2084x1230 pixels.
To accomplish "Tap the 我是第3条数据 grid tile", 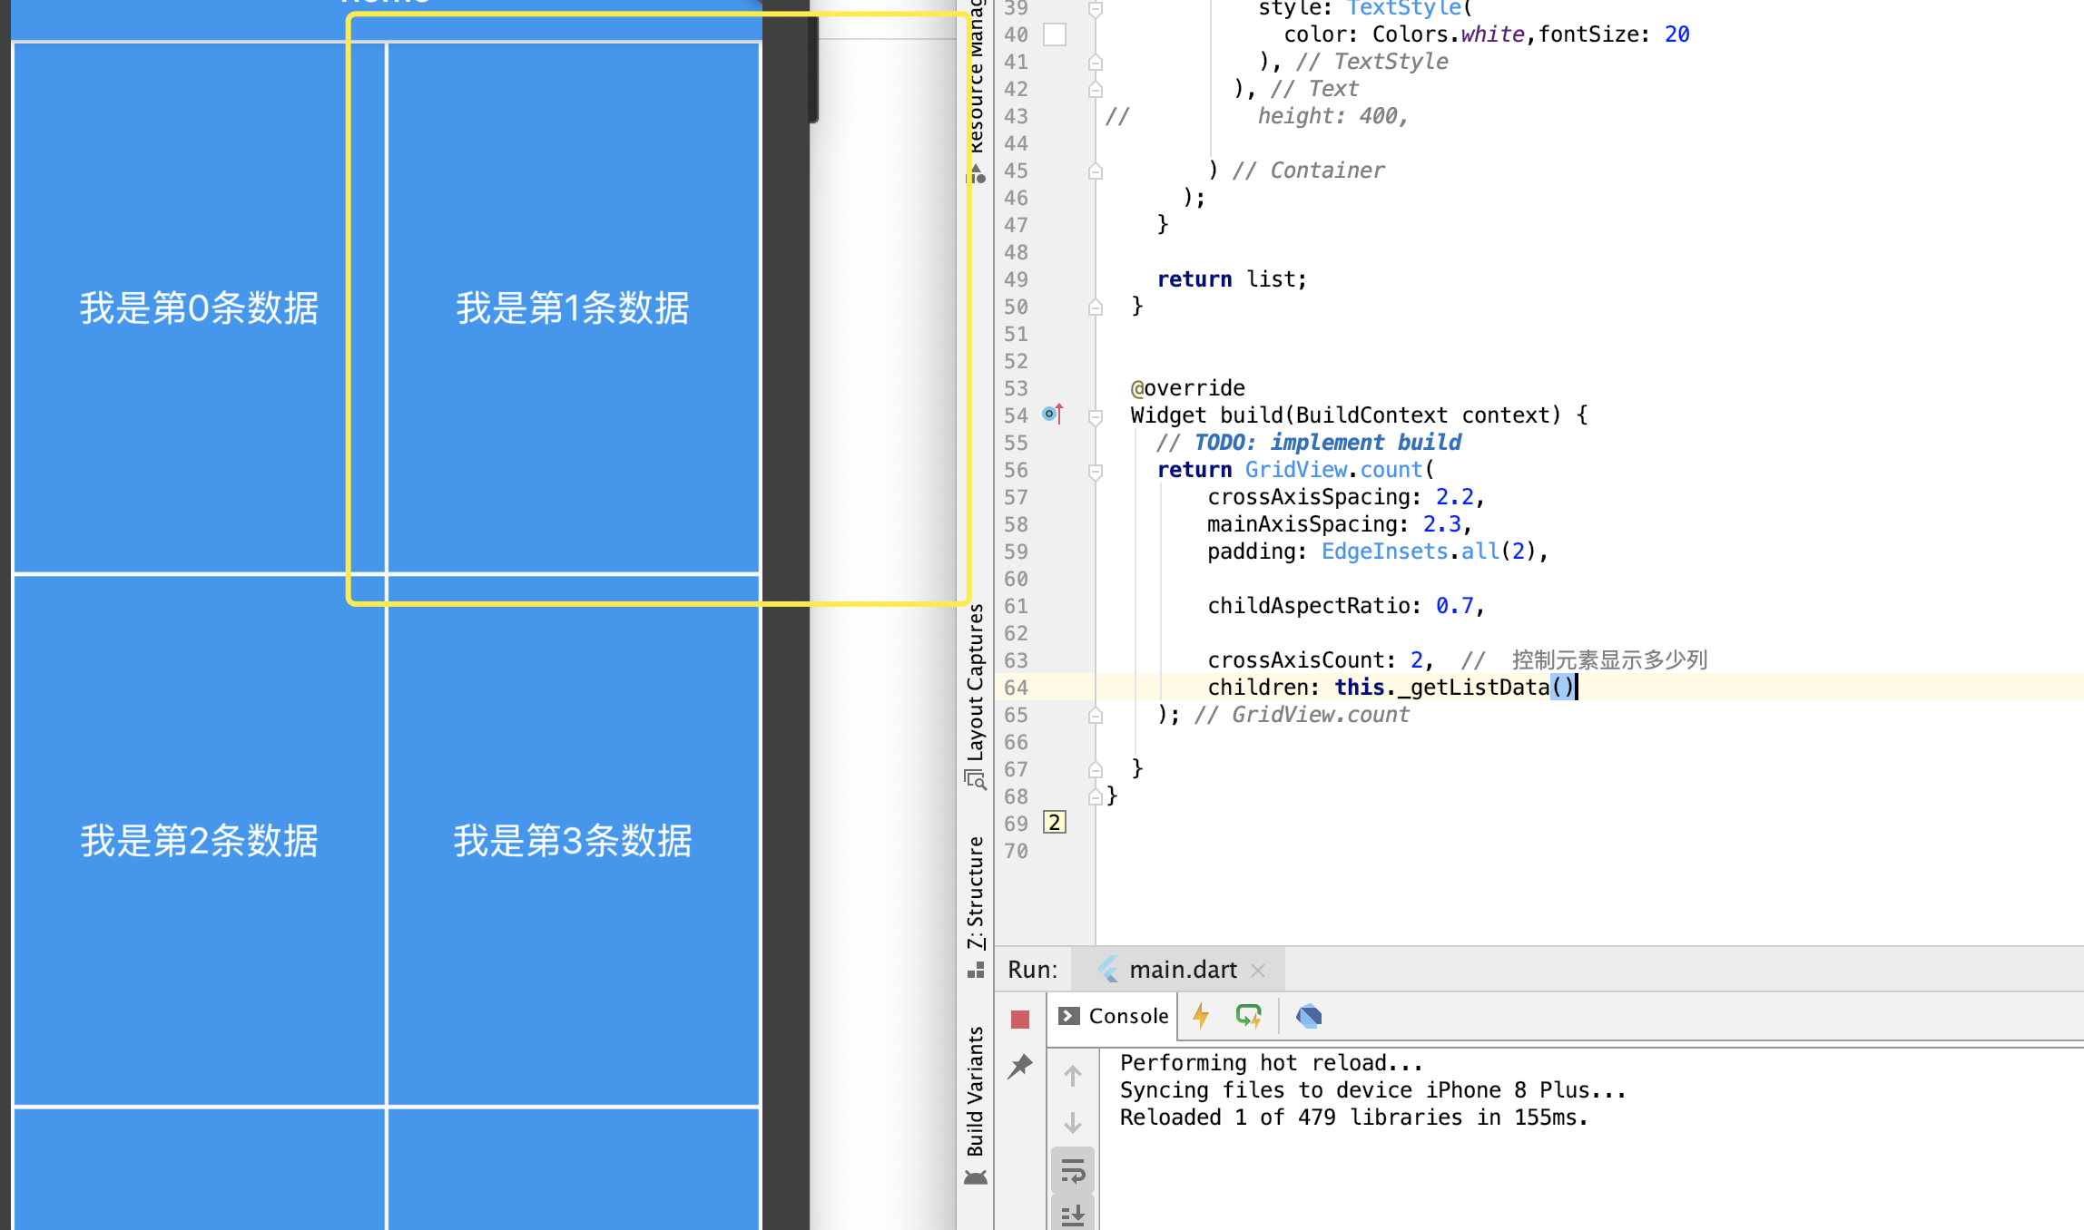I will tap(573, 840).
